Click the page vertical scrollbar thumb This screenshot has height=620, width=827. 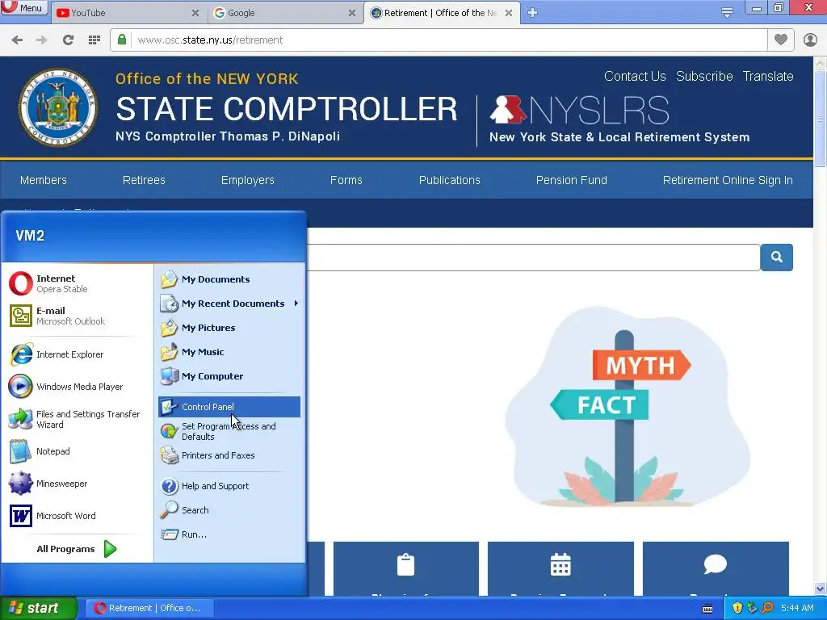[821, 119]
